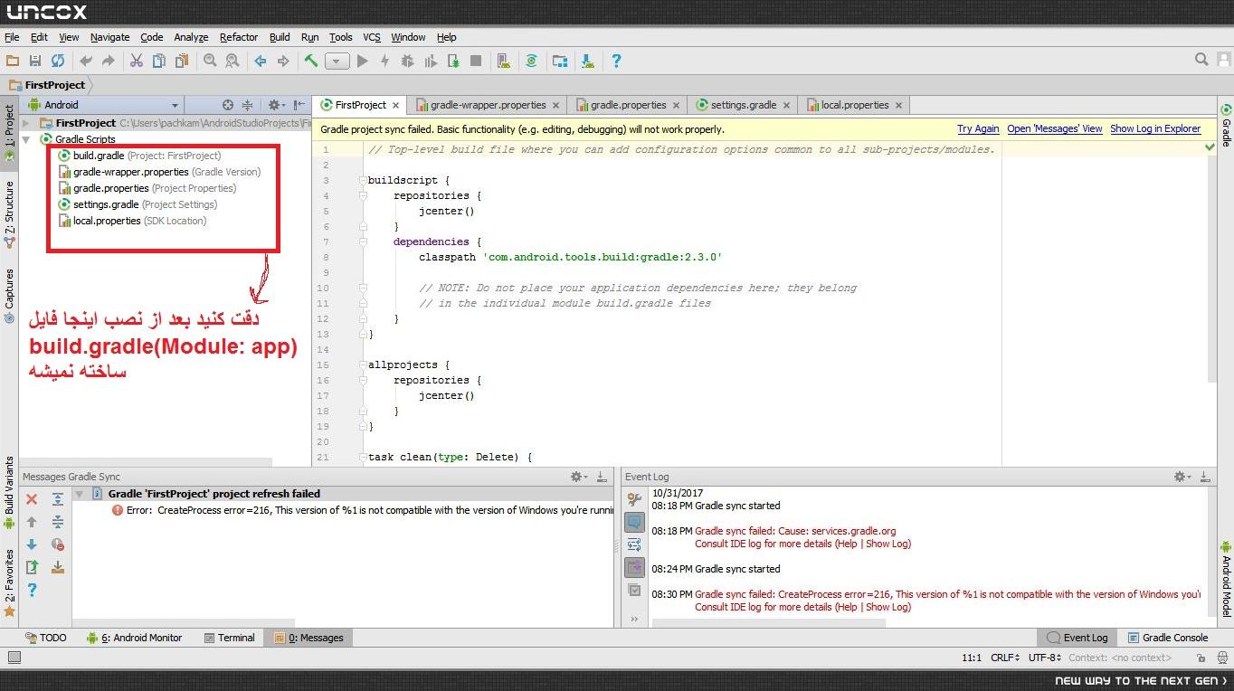1234x691 pixels.
Task: Click Expand All in the Messages panel
Action: 58,499
